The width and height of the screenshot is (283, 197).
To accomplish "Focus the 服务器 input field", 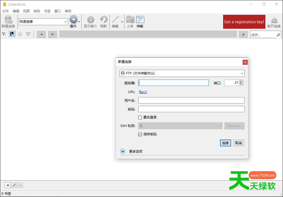I will [x=173, y=83].
